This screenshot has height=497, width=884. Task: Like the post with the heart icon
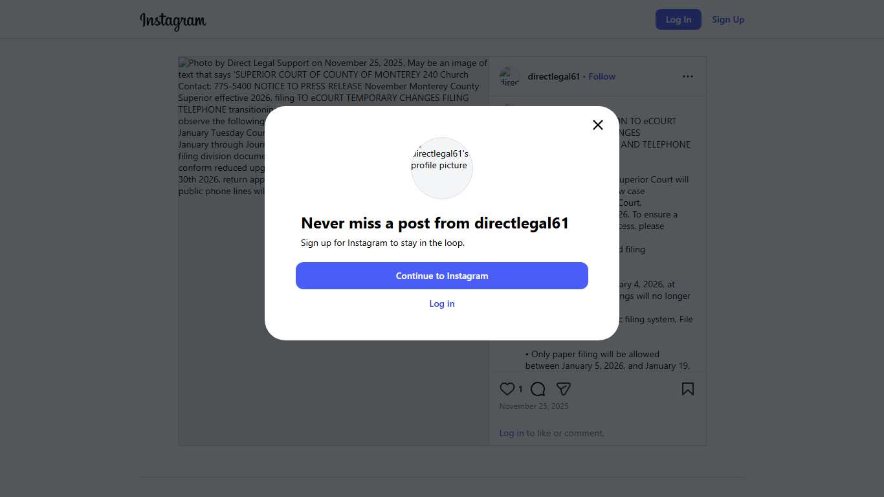(507, 389)
